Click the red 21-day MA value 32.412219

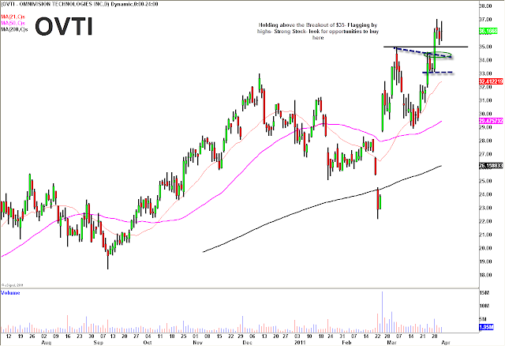coord(491,82)
